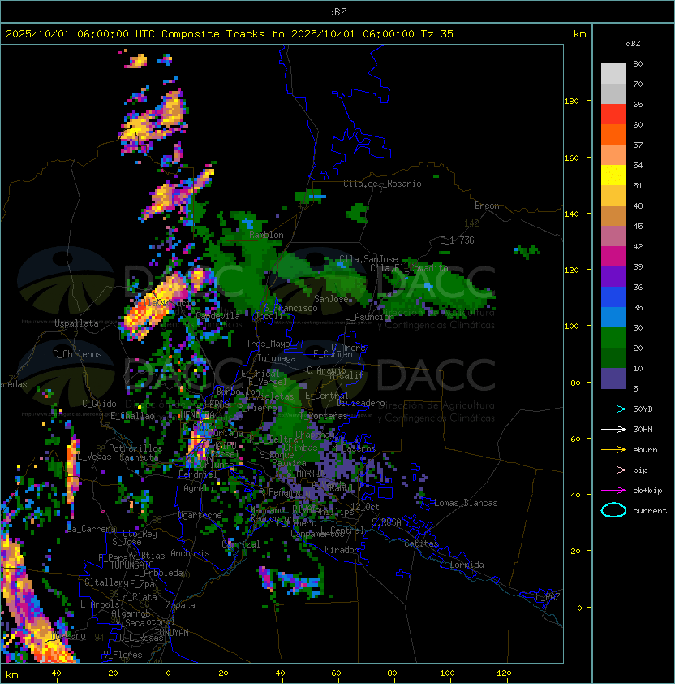Click the green 30–20 dBZ swatch
This screenshot has width=675, height=684.
(x=613, y=338)
